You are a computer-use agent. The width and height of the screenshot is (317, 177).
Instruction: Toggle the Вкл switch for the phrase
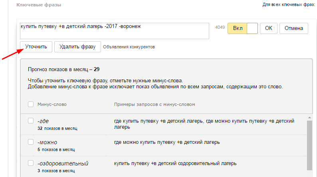[x=242, y=28]
